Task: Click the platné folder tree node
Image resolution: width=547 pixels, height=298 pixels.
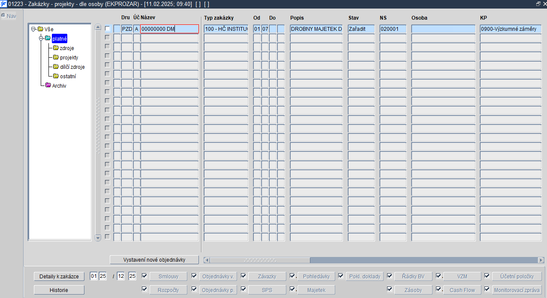Action: (x=60, y=38)
